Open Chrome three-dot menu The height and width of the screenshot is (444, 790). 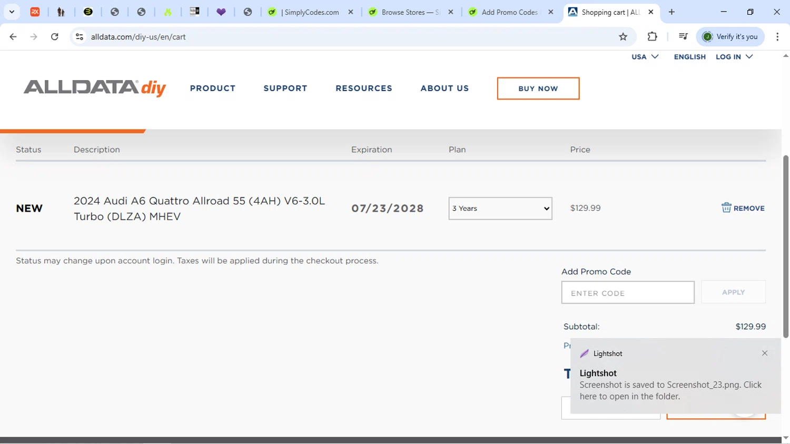(x=777, y=36)
